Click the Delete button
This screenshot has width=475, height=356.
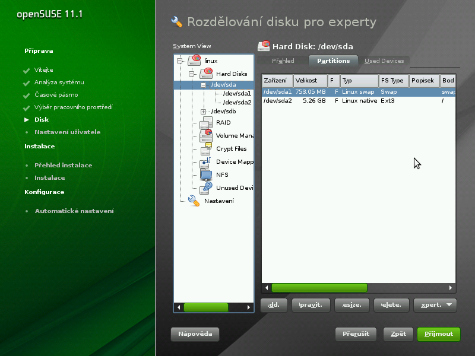click(392, 305)
